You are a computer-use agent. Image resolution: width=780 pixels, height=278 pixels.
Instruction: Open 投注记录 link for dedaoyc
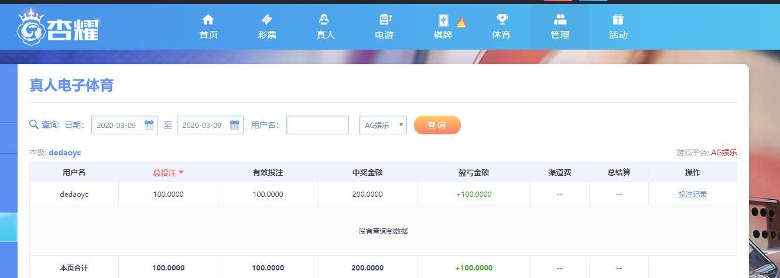pos(693,194)
